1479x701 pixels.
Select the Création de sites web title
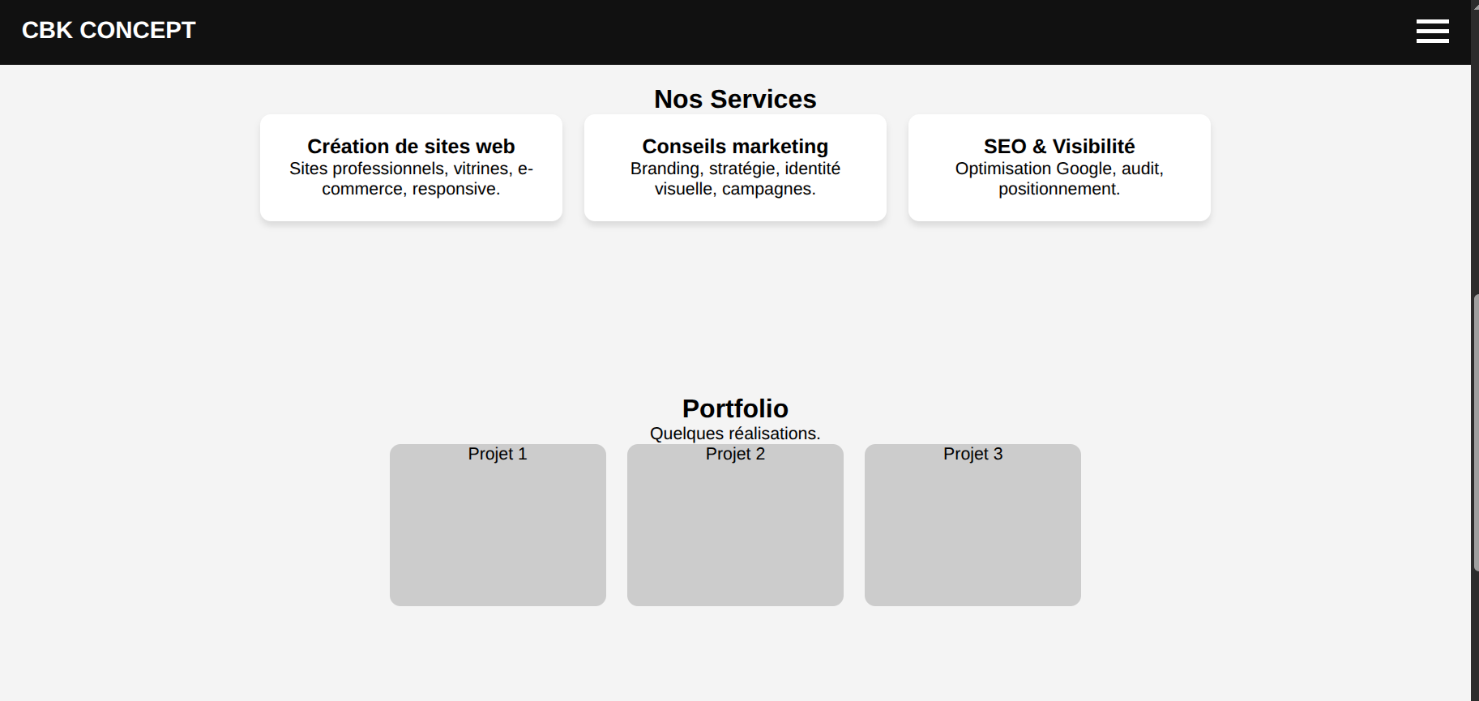411,147
